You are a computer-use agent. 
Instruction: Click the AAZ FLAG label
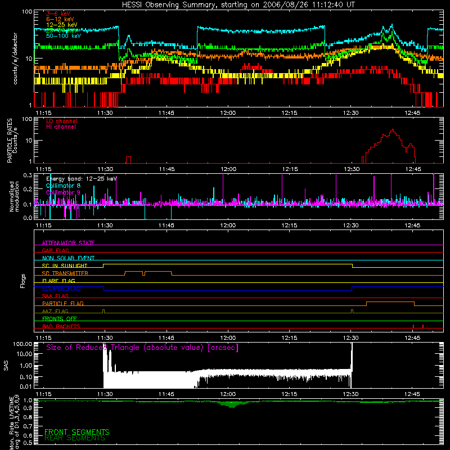pyautogui.click(x=55, y=311)
